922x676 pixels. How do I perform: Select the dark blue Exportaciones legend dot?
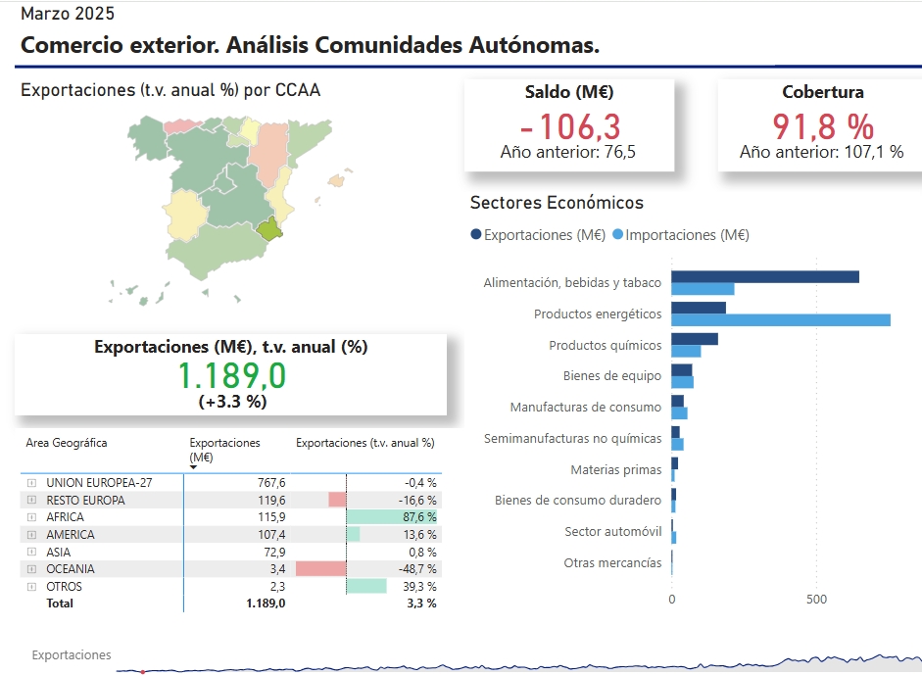(476, 235)
